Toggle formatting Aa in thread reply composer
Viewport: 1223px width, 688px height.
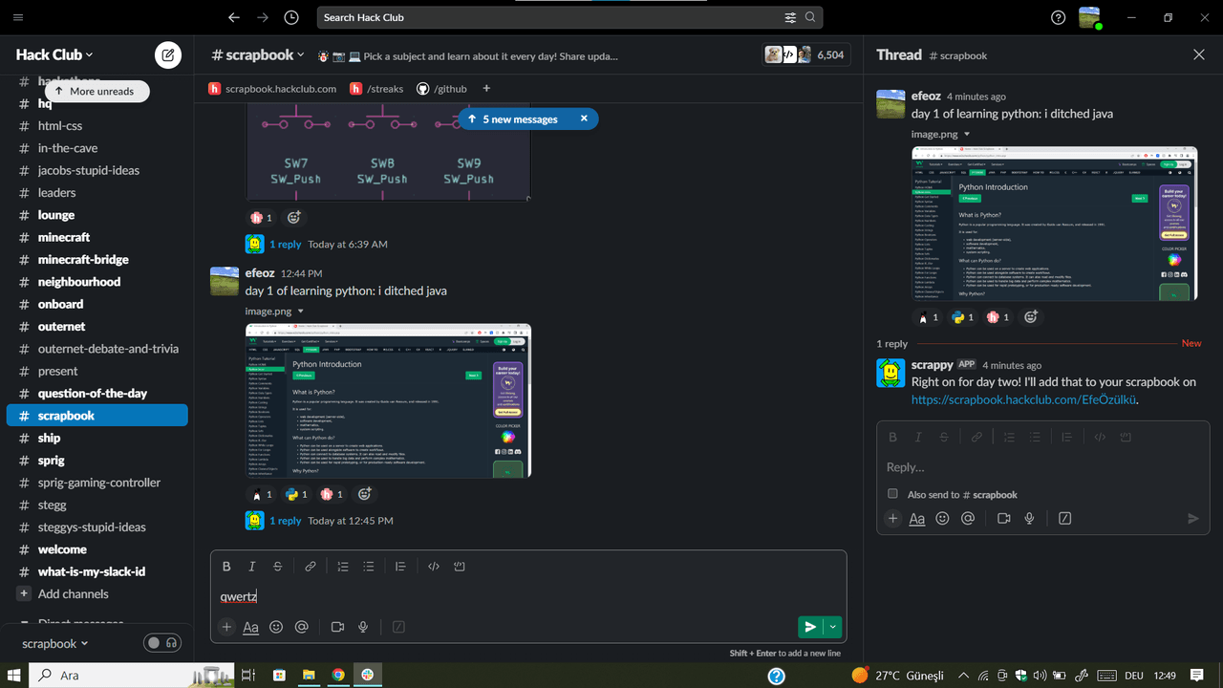coord(916,518)
